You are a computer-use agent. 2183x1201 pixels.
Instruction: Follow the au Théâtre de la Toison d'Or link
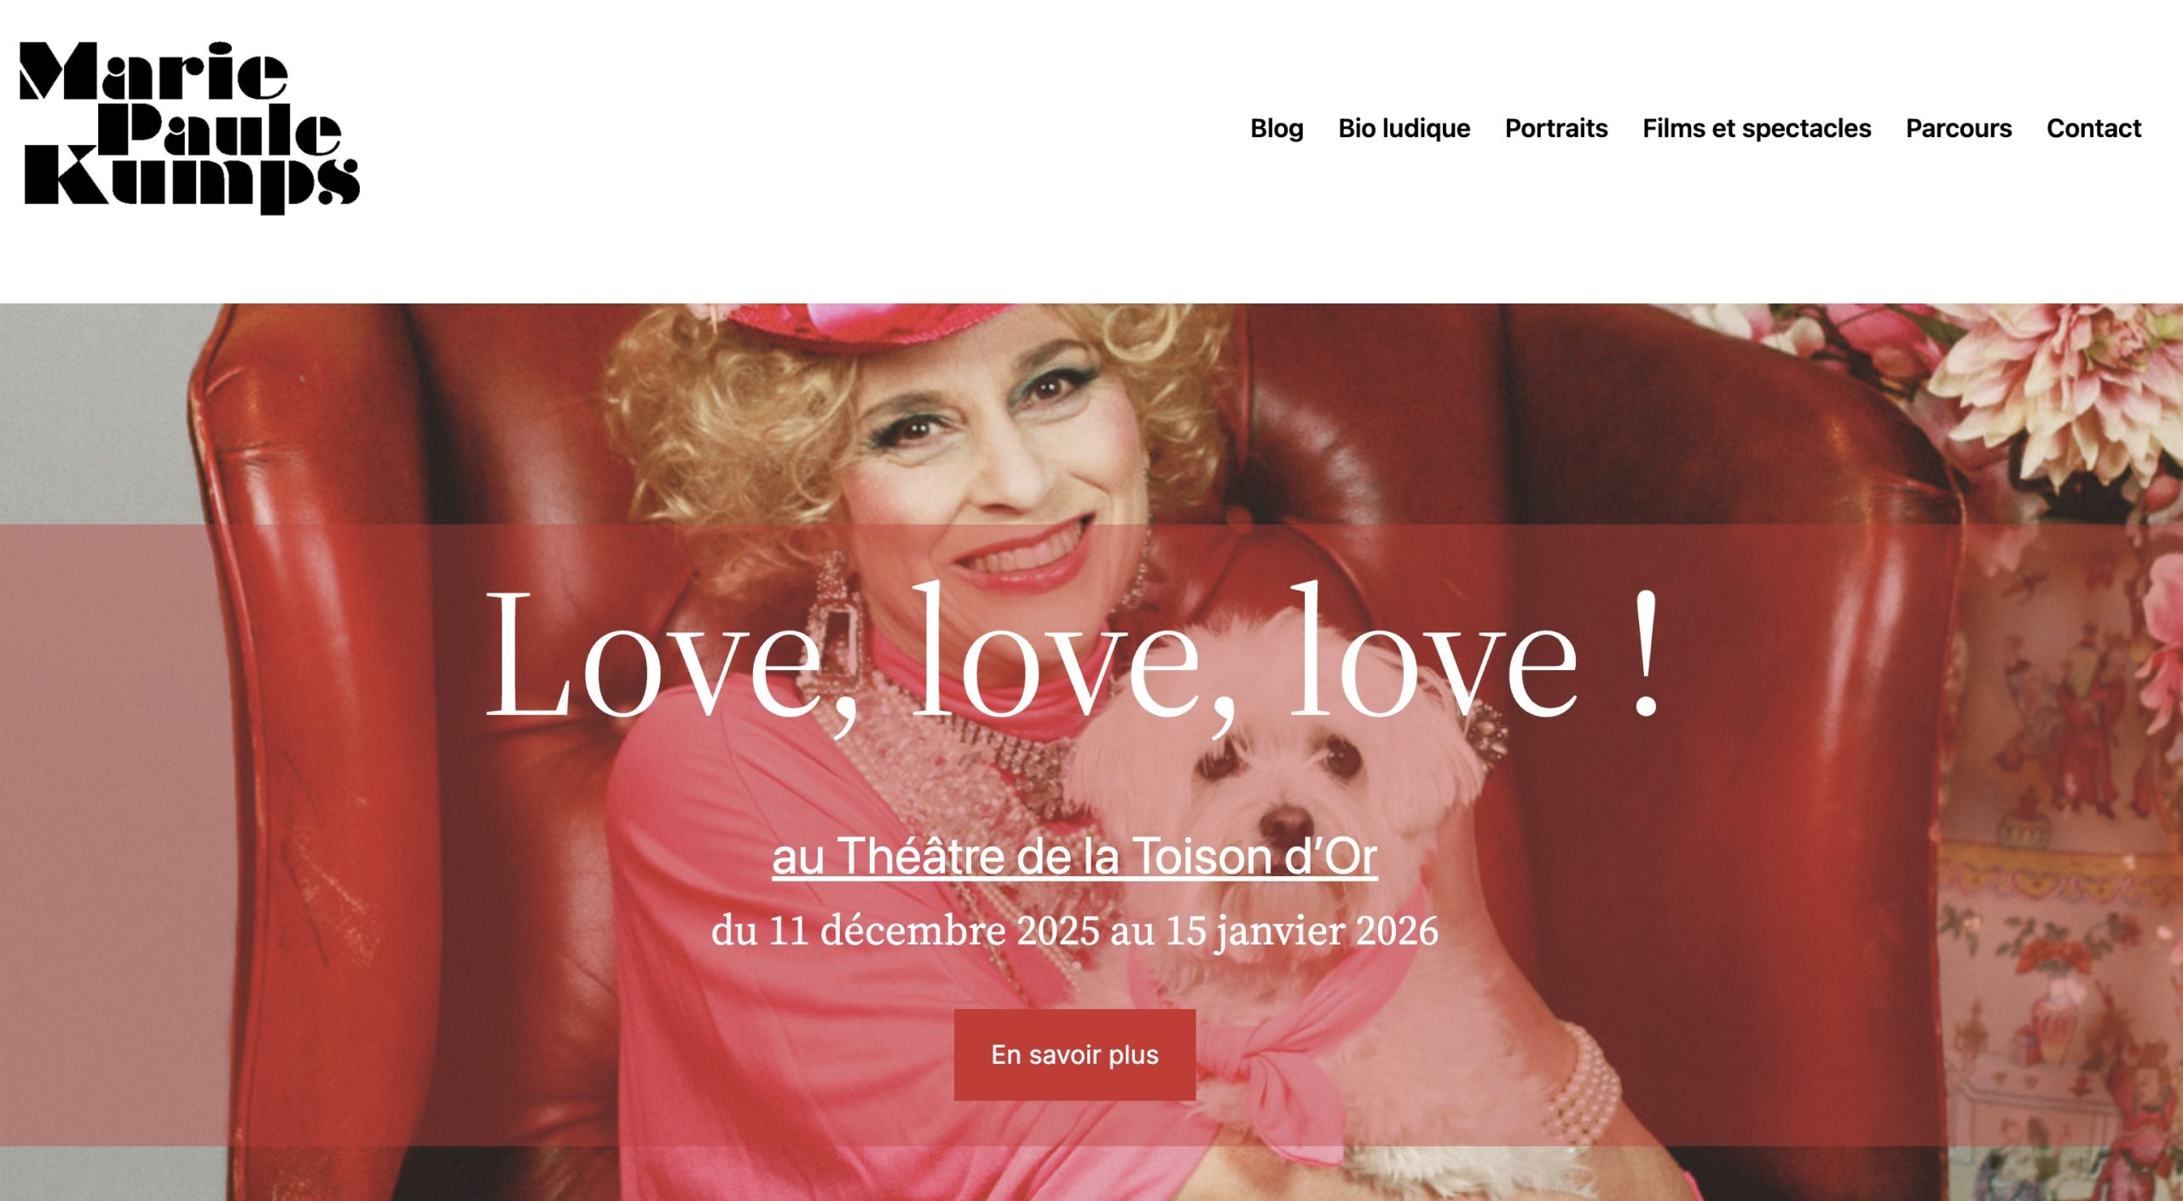(x=1074, y=856)
